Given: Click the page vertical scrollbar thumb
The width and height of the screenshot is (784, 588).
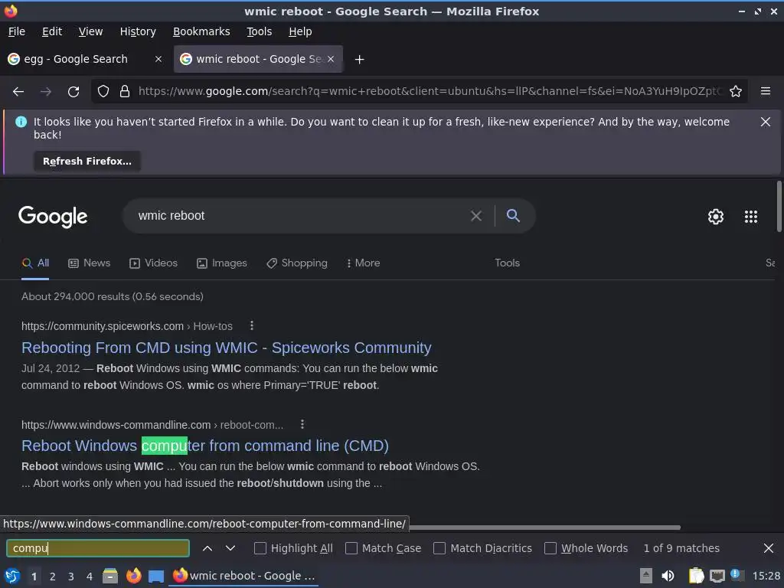Looking at the screenshot, I should pos(779,206).
